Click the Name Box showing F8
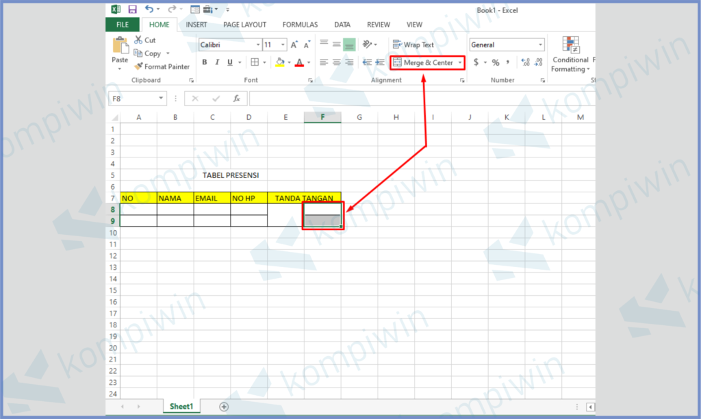Screen dimensions: 701x419 tap(133, 99)
